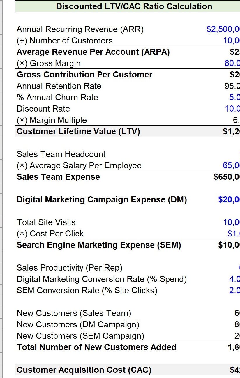Select the Number of Customers label cell

coord(65,40)
